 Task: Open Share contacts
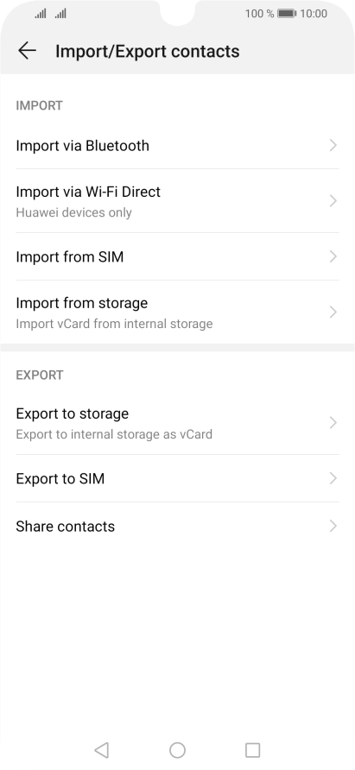click(x=178, y=526)
